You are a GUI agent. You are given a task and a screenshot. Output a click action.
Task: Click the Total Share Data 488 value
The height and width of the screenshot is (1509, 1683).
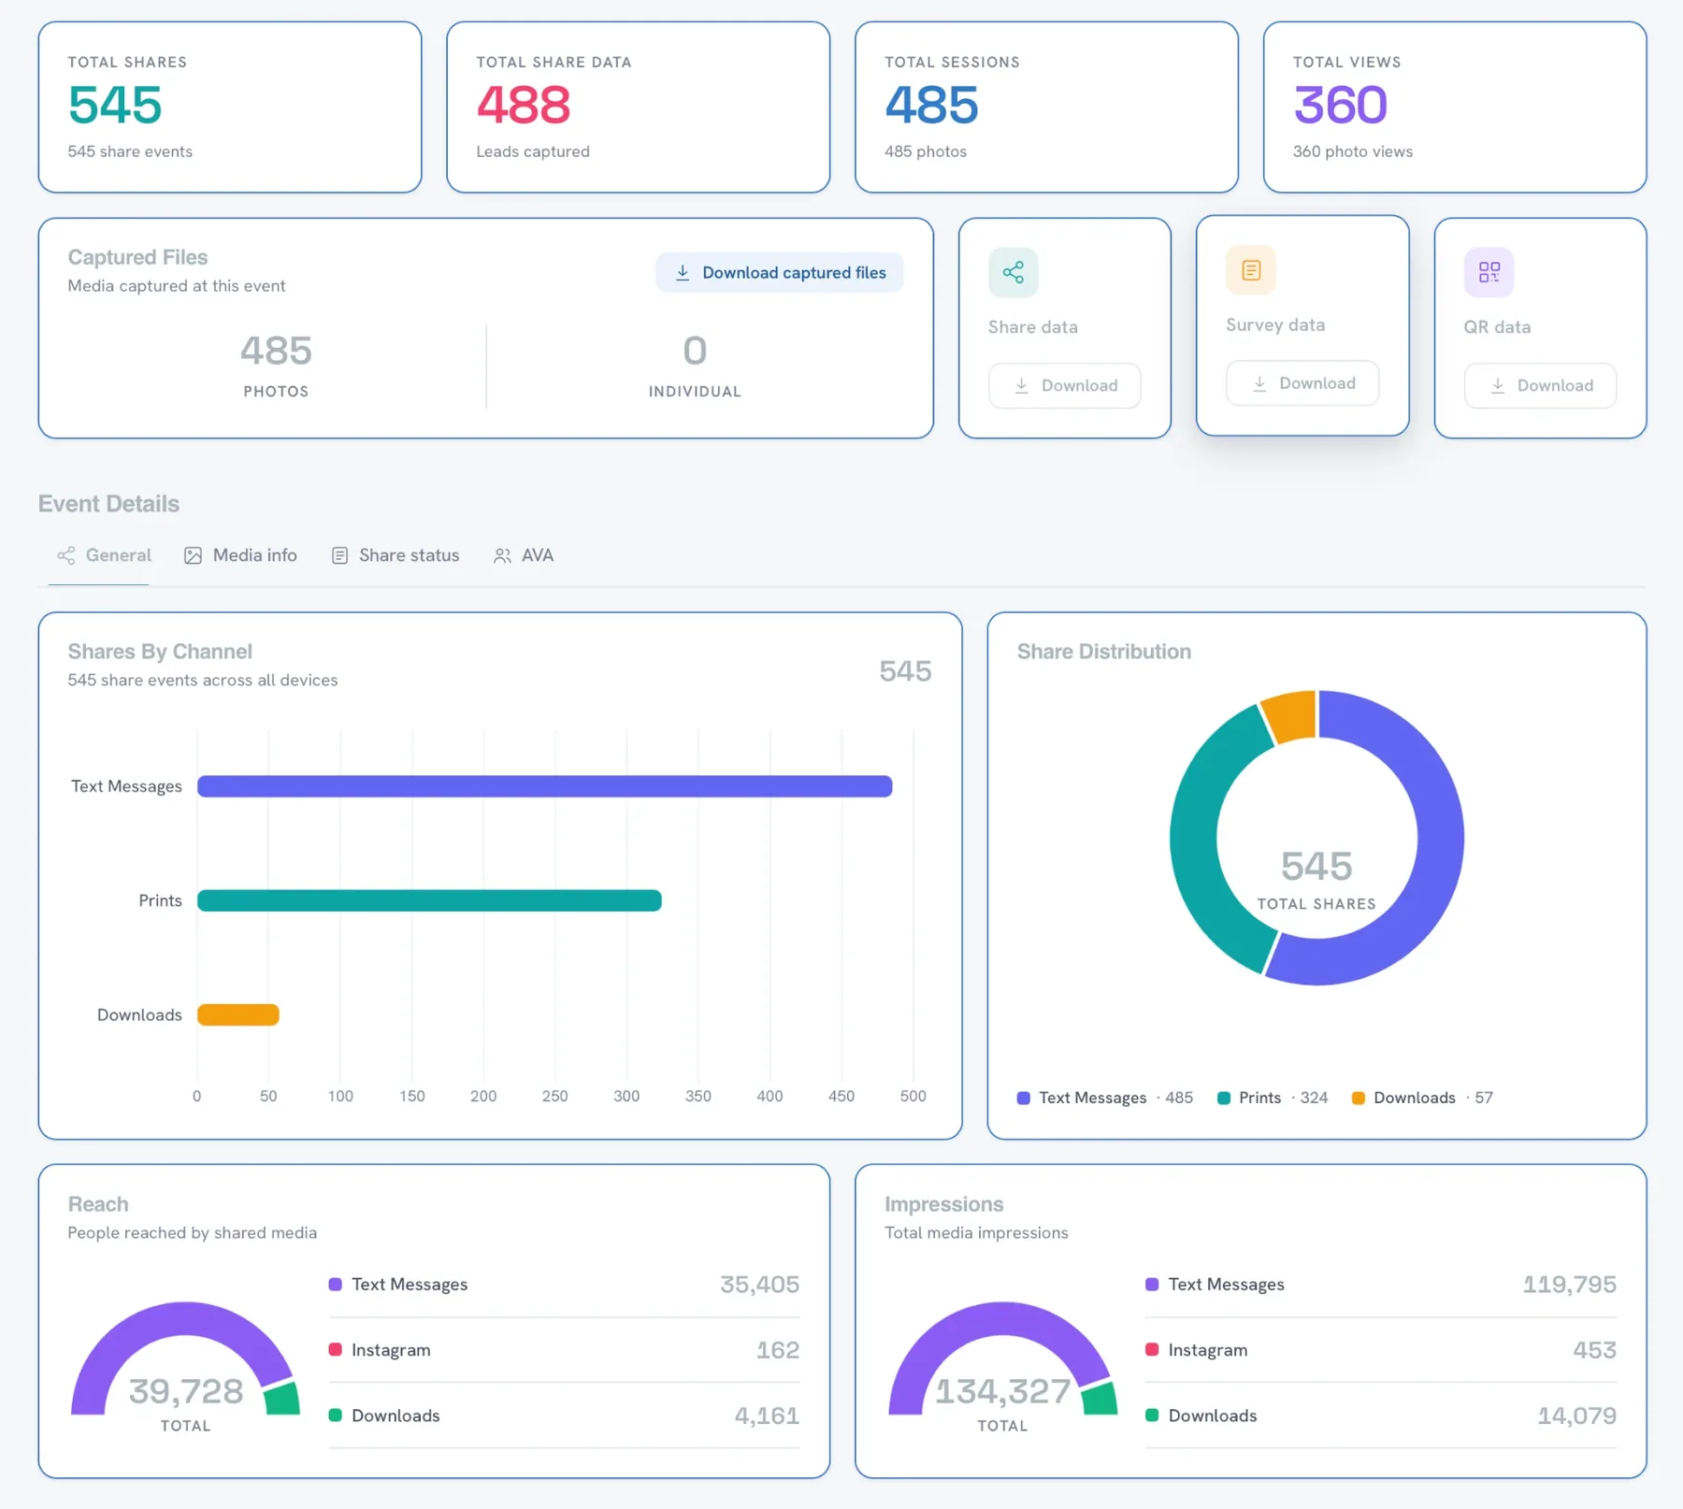(524, 105)
